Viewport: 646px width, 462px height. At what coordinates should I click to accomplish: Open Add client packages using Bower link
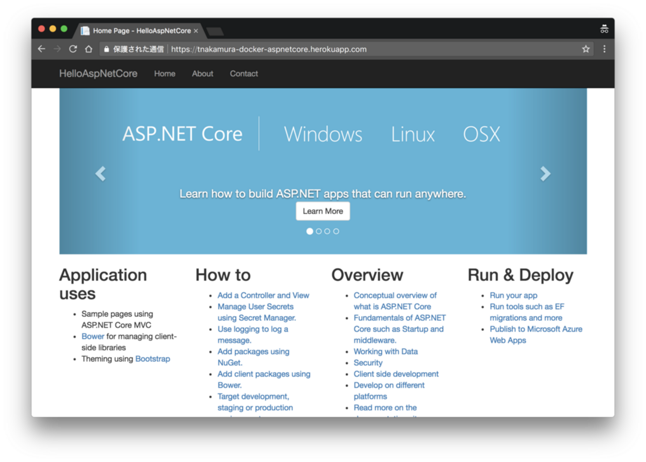point(264,379)
